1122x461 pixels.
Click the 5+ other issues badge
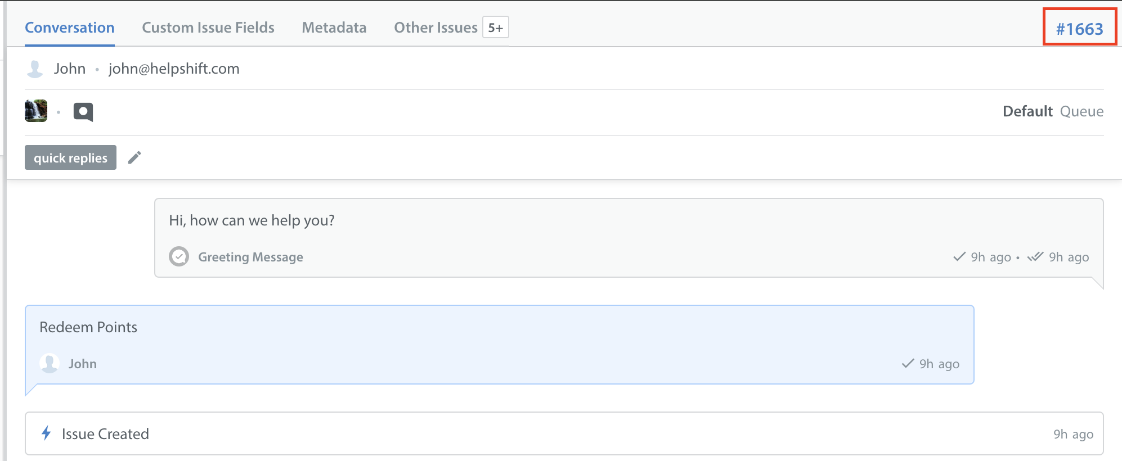pos(496,28)
